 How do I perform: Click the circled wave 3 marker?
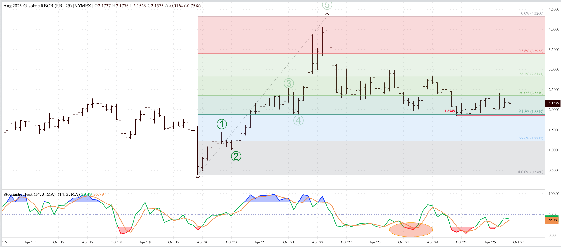(x=288, y=84)
